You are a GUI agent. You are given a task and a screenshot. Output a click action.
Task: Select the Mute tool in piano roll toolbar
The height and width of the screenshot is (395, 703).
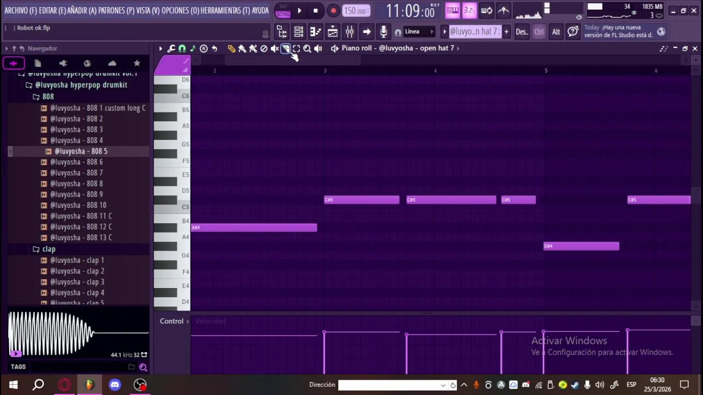(x=275, y=49)
